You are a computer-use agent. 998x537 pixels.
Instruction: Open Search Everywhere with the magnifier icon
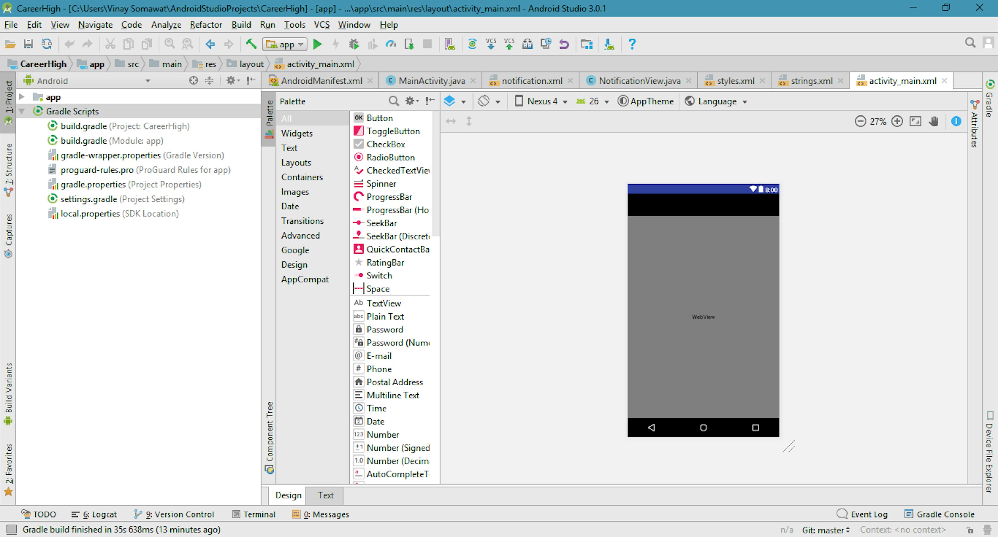pos(970,43)
